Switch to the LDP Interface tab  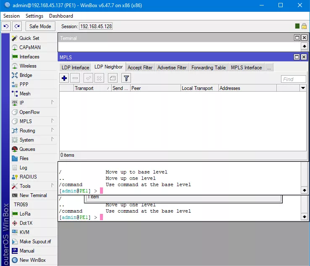pyautogui.click(x=75, y=68)
